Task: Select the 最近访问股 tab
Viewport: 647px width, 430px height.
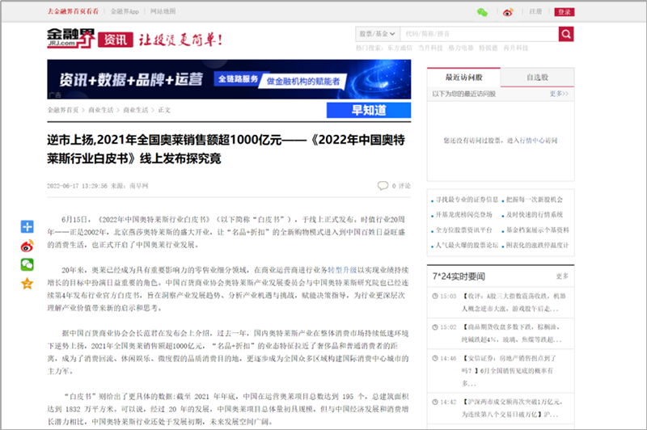Action: pos(463,78)
